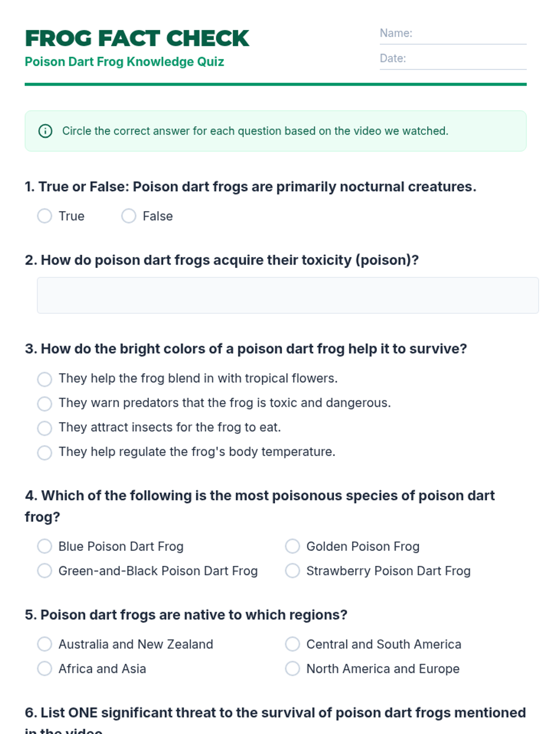Choose 'warn predators' answer option
The width and height of the screenshot is (551, 734).
[x=45, y=403]
